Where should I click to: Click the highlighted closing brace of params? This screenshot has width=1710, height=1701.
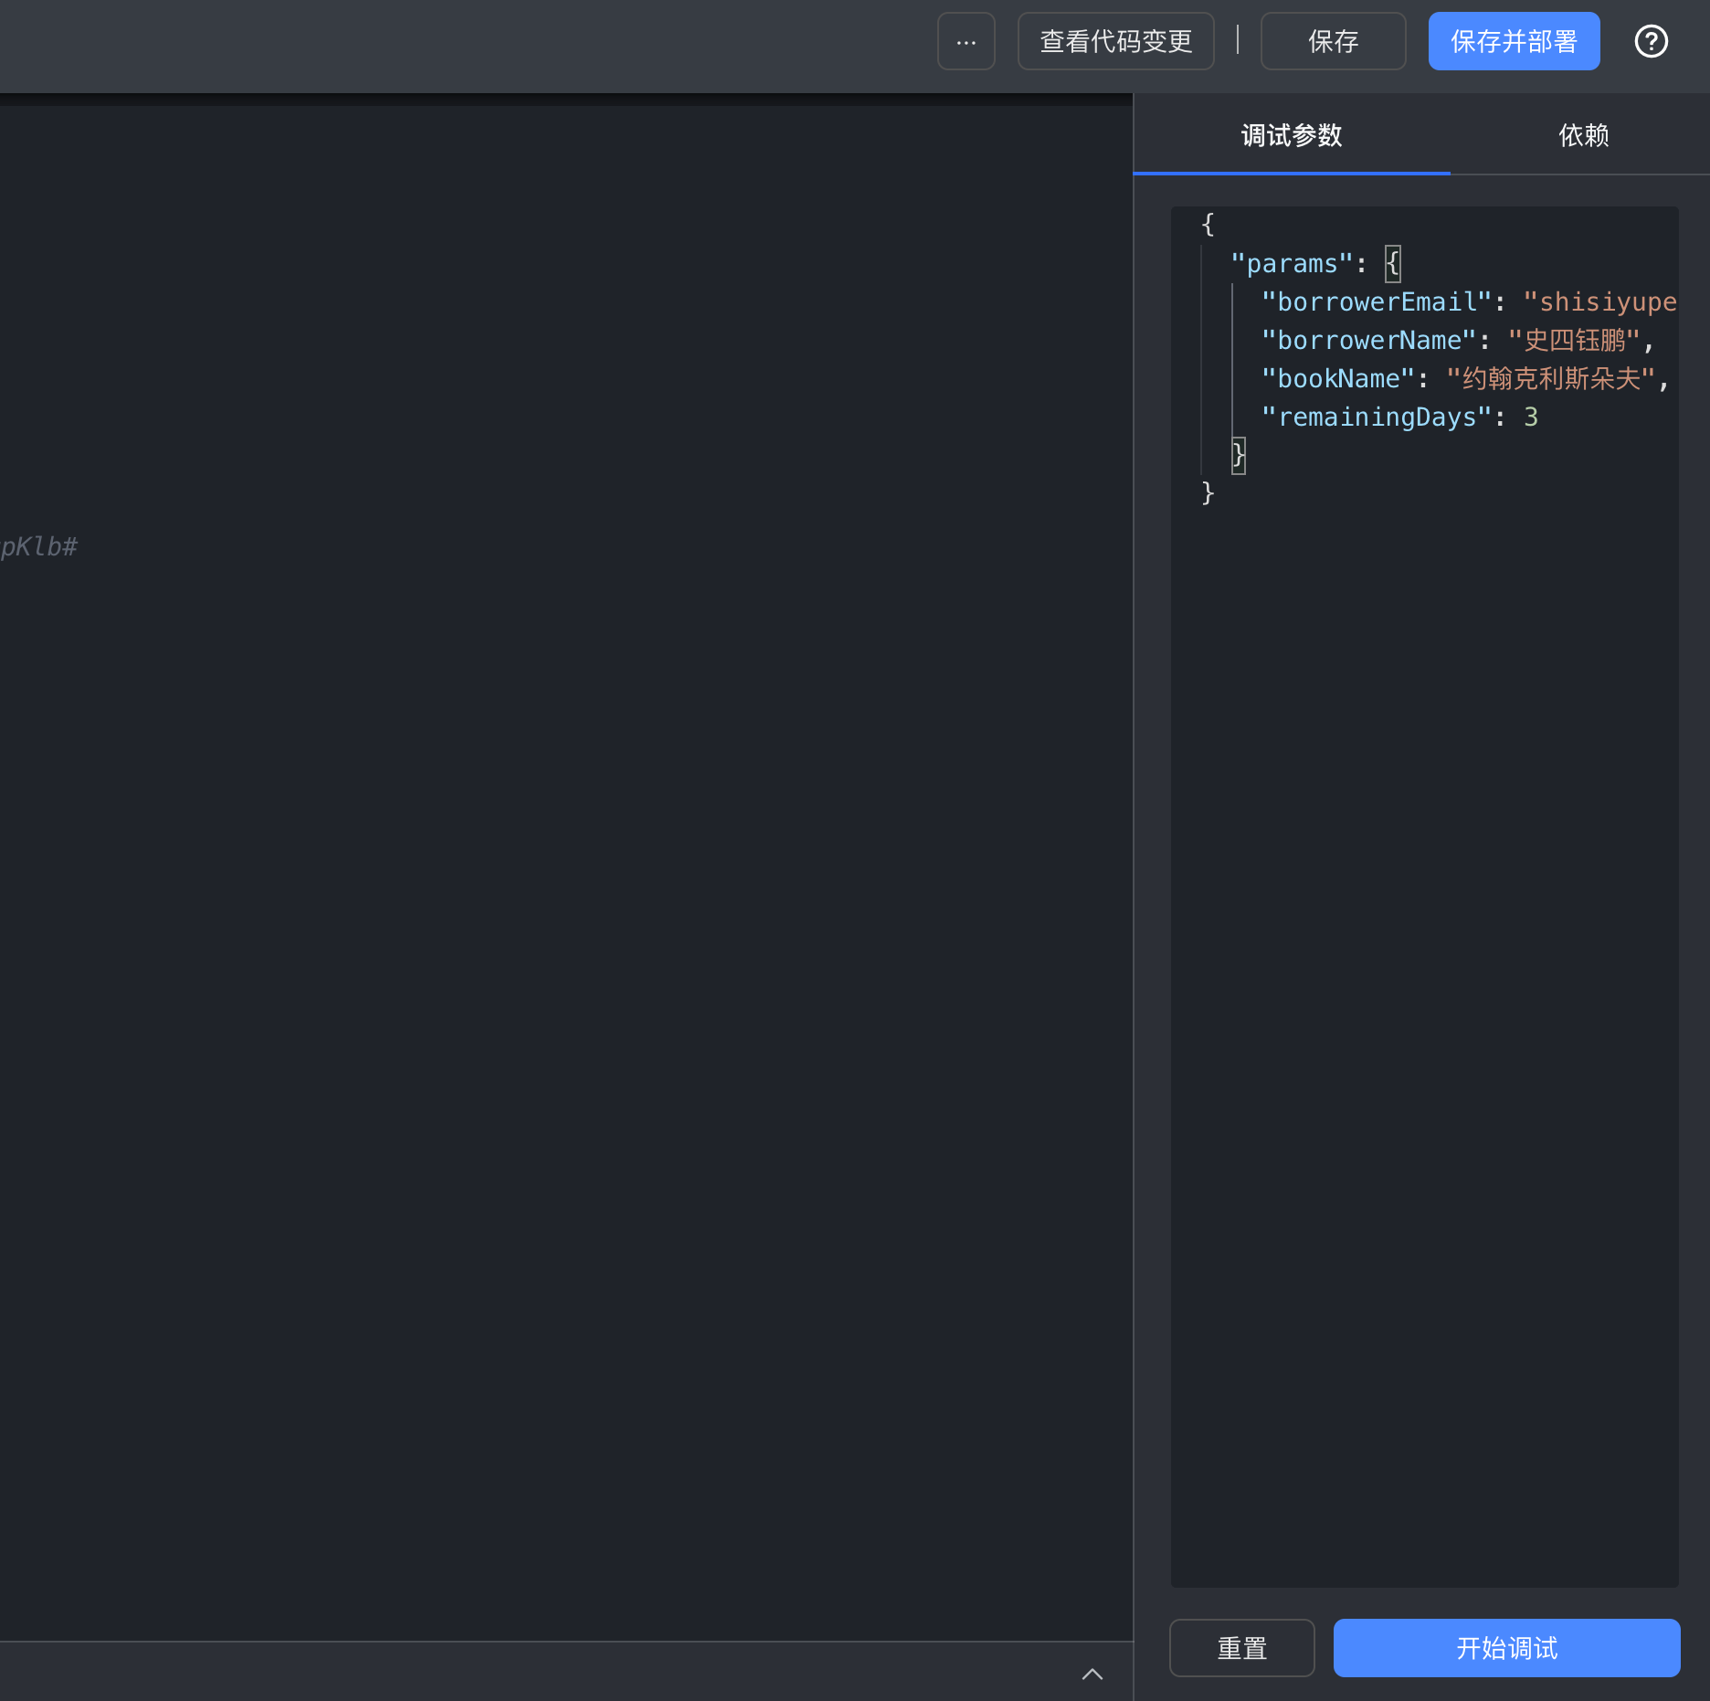click(1238, 455)
